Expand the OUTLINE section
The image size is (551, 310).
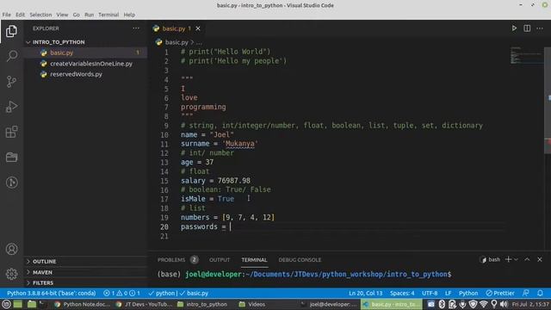tap(44, 262)
